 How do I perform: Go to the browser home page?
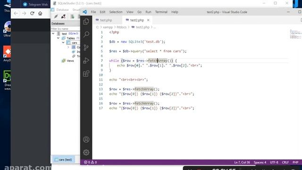(x=40, y=13)
